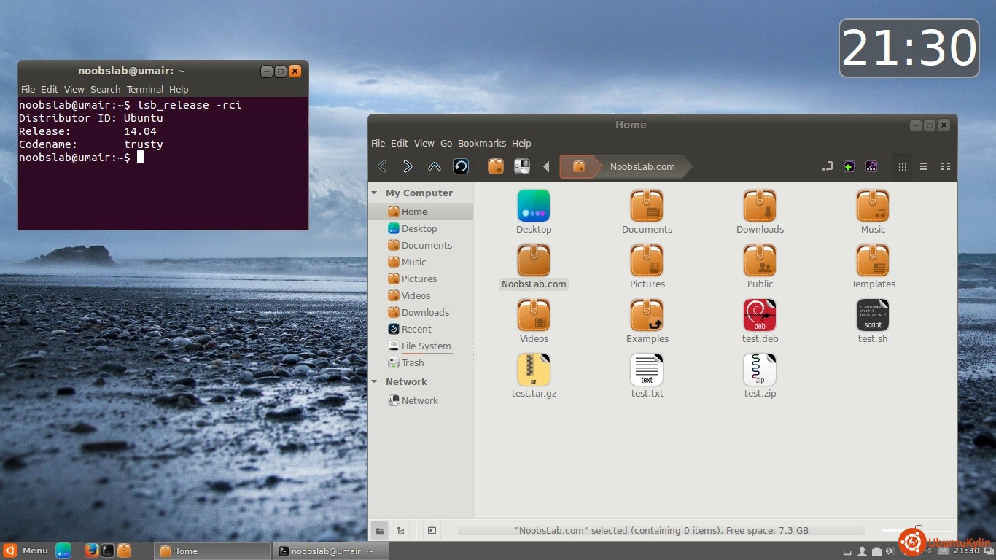996x560 pixels.
Task: Click the reload button in file manager toolbar
Action: [461, 166]
